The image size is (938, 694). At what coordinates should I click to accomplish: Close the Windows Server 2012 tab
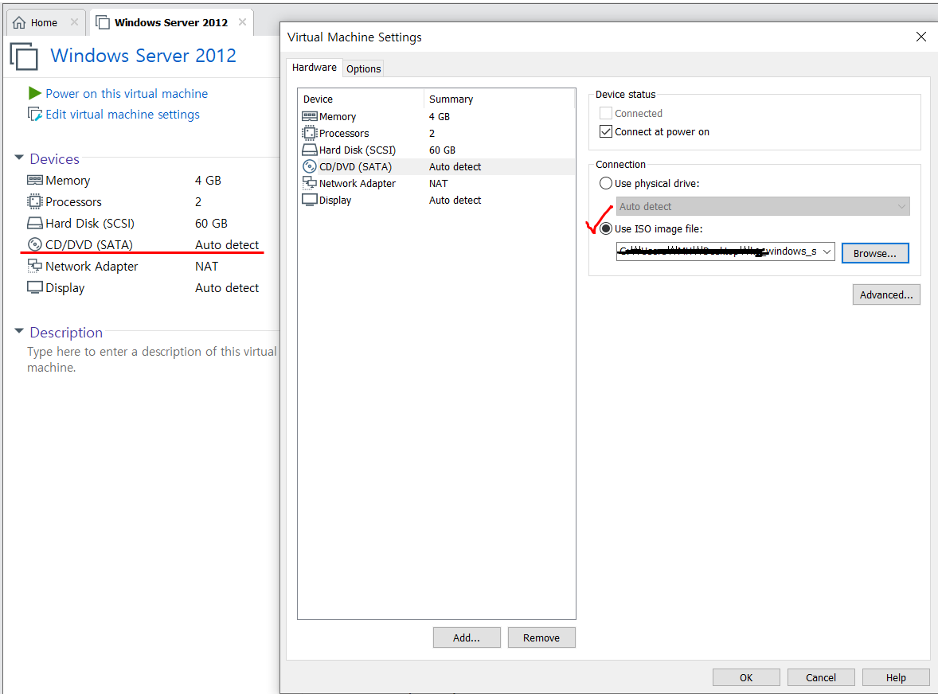(x=242, y=22)
